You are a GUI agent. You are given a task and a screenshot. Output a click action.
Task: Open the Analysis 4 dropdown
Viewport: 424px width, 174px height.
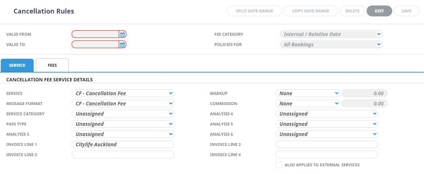pyautogui.click(x=327, y=114)
